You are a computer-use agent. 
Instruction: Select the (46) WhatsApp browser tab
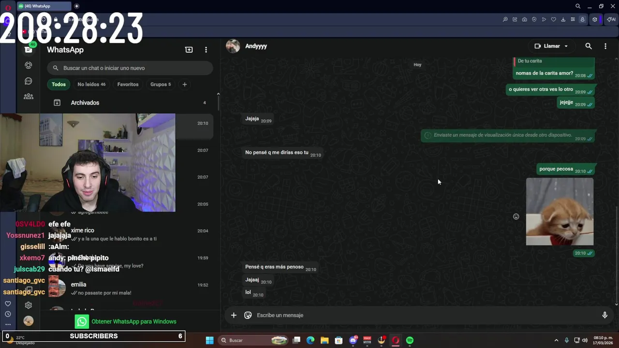click(x=44, y=6)
